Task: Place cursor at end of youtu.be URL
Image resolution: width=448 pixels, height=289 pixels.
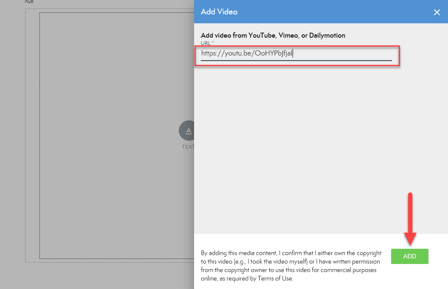Action: [293, 53]
